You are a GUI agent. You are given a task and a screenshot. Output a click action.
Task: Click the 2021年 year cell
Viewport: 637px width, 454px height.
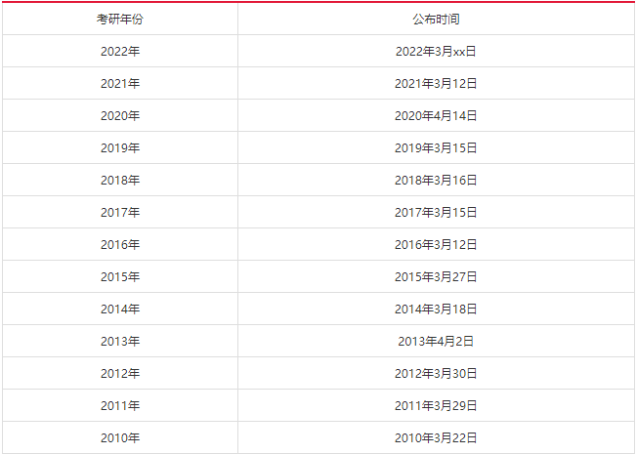tap(120, 83)
